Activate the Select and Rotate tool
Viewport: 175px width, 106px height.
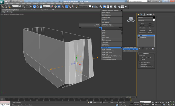click(x=38, y=7)
